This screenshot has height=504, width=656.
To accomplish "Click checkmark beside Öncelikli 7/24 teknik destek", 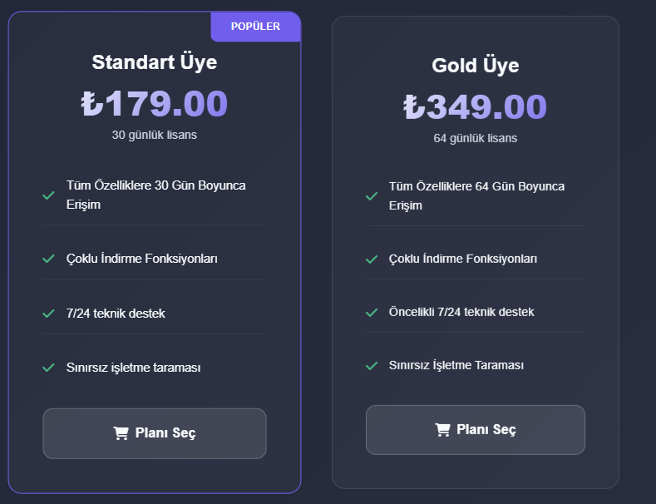I will (372, 312).
